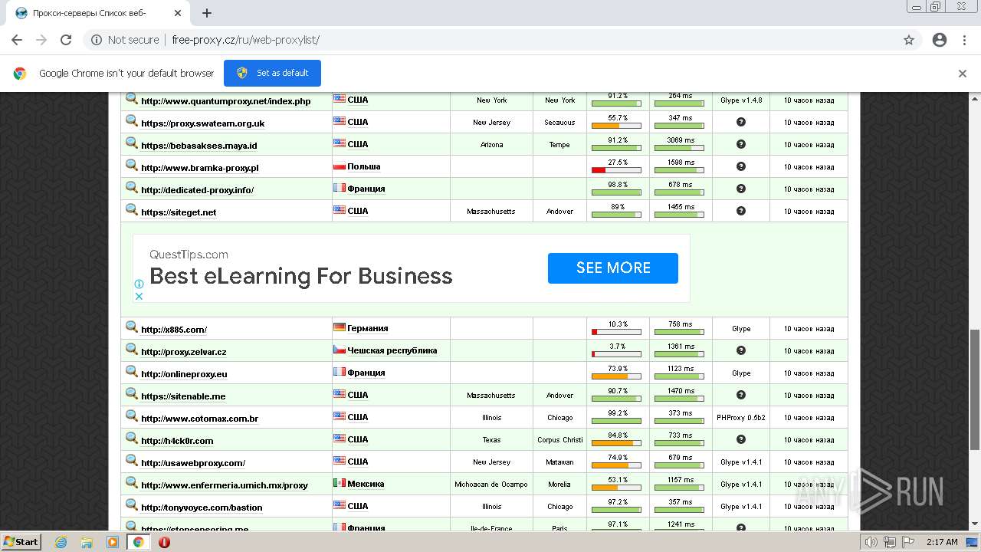Click the magnifier icon beside proxy.zelvar.cz
The height and width of the screenshot is (552, 981).
point(132,350)
